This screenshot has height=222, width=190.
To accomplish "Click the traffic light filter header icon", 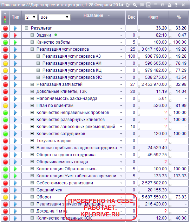I will (x=5, y=18).
